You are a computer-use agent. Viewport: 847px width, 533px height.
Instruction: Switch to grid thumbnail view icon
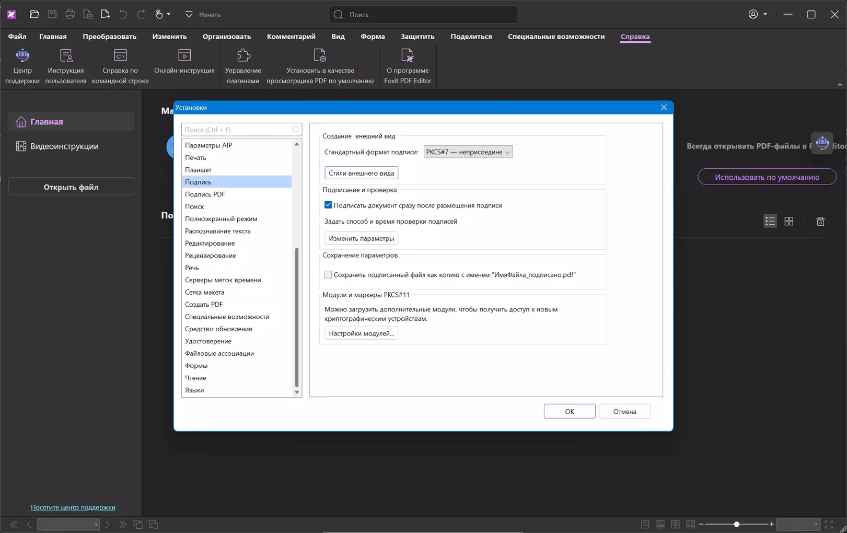pos(789,222)
